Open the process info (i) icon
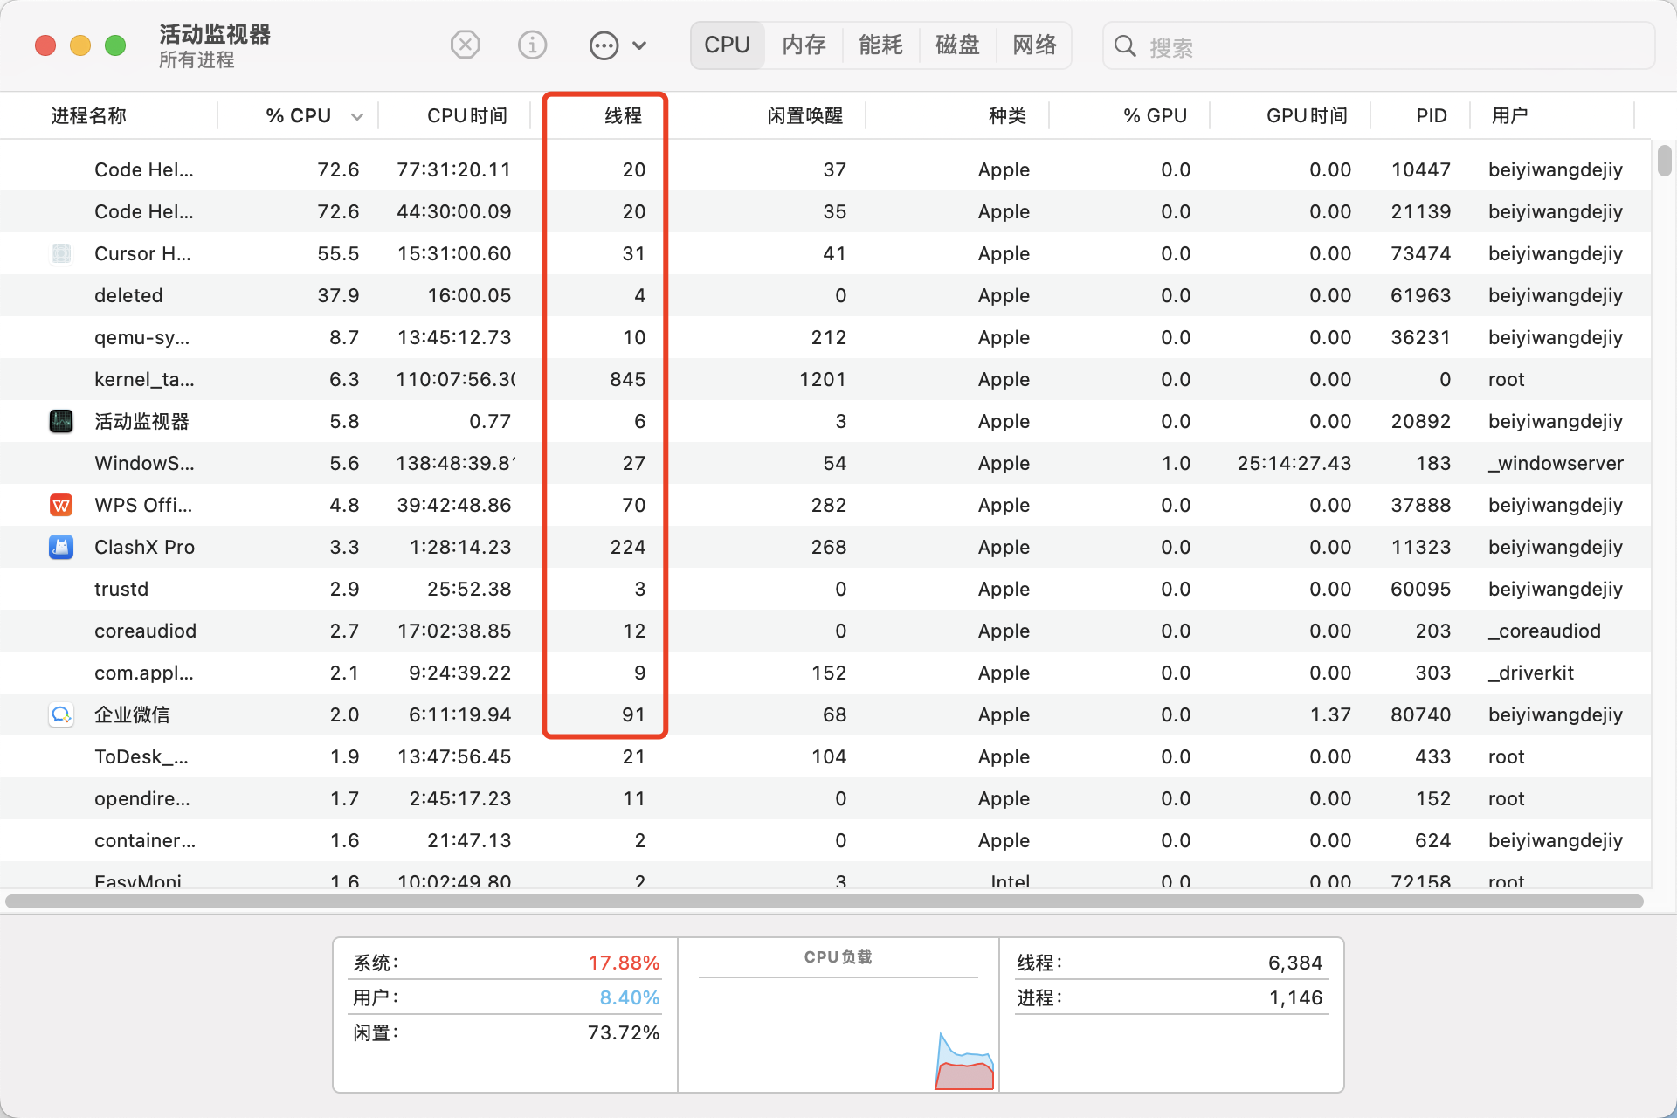 click(x=532, y=45)
